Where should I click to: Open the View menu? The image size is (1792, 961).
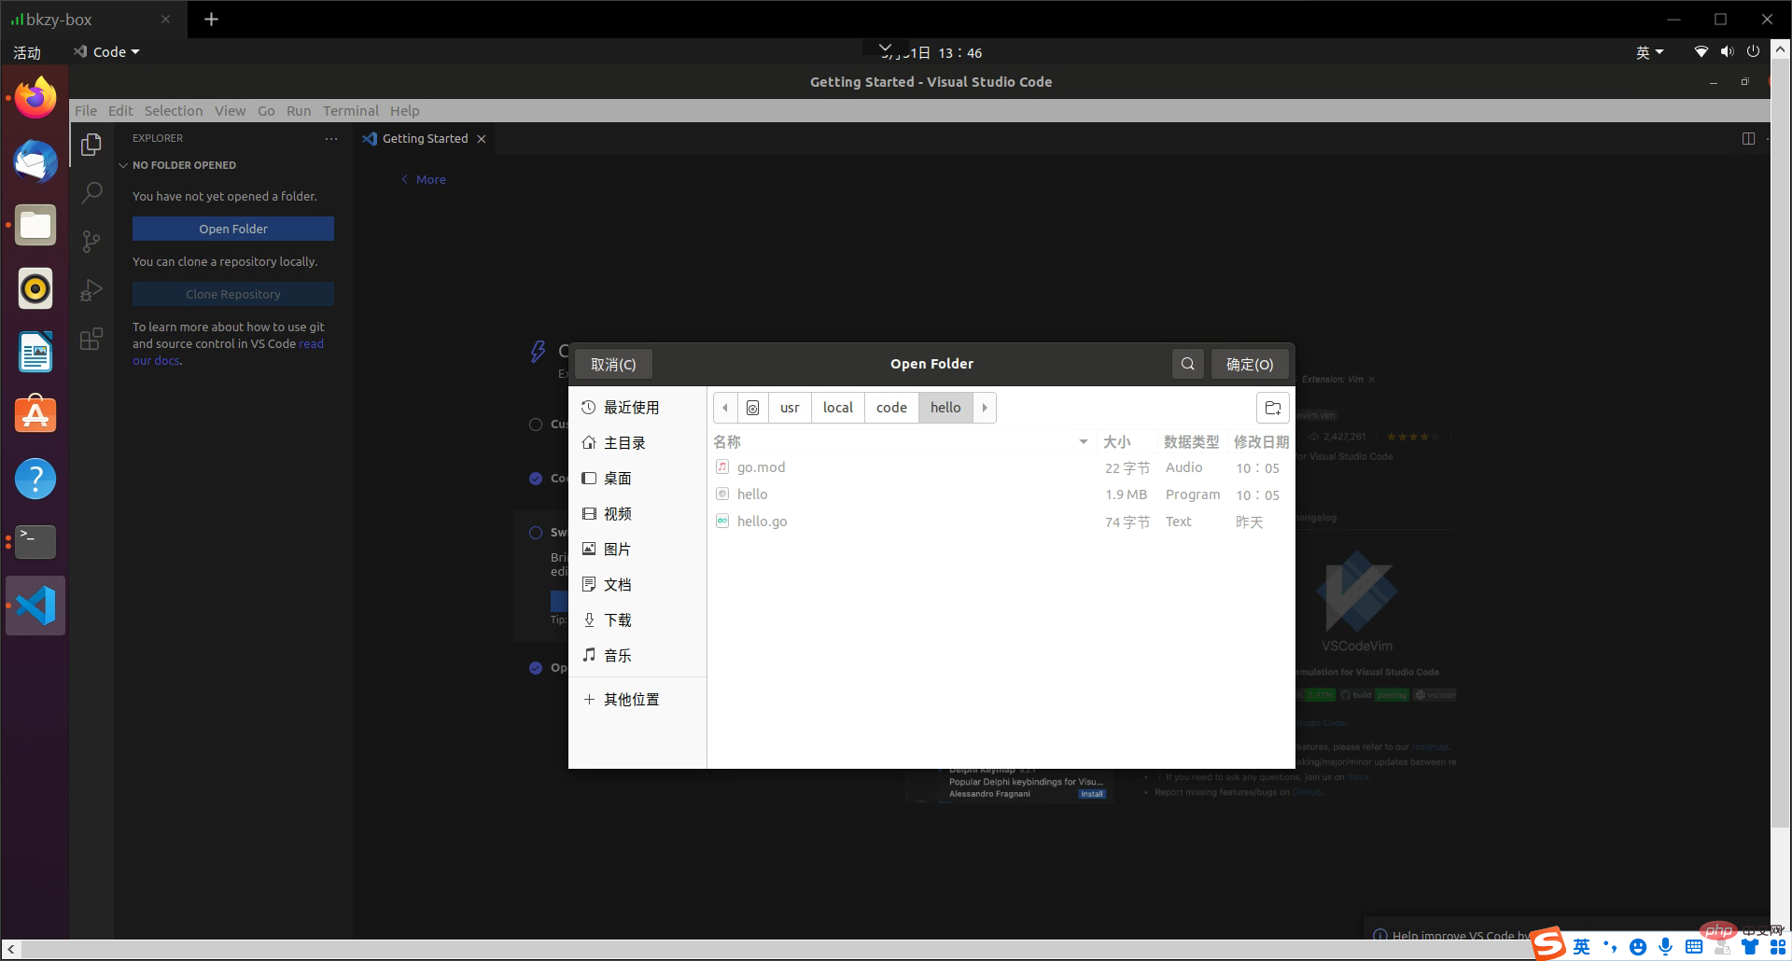click(230, 110)
